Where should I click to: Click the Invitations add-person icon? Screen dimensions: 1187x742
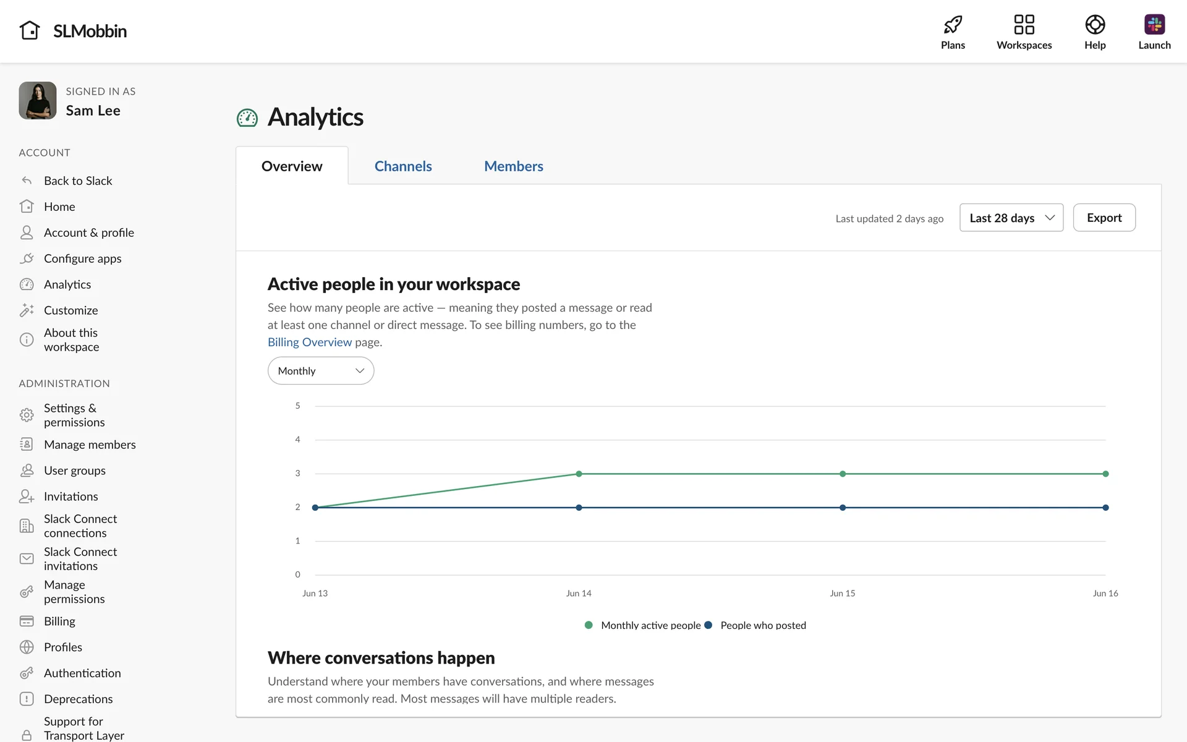coord(27,497)
